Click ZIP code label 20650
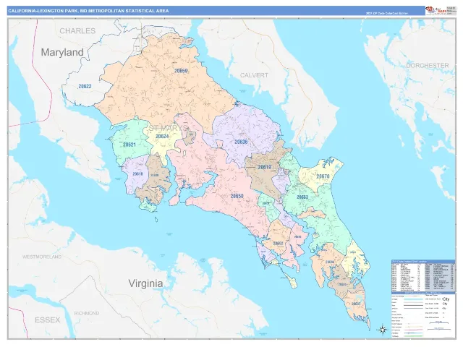 click(x=237, y=196)
